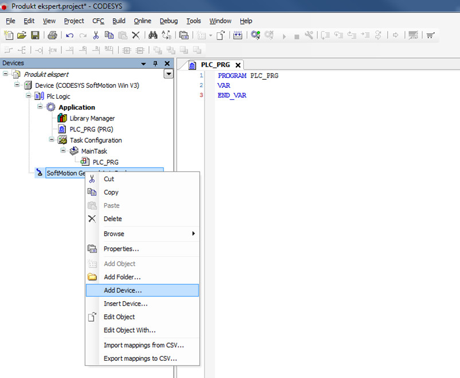Click the EN/ENO toolbar icon
The image size is (460, 378).
pos(53,50)
